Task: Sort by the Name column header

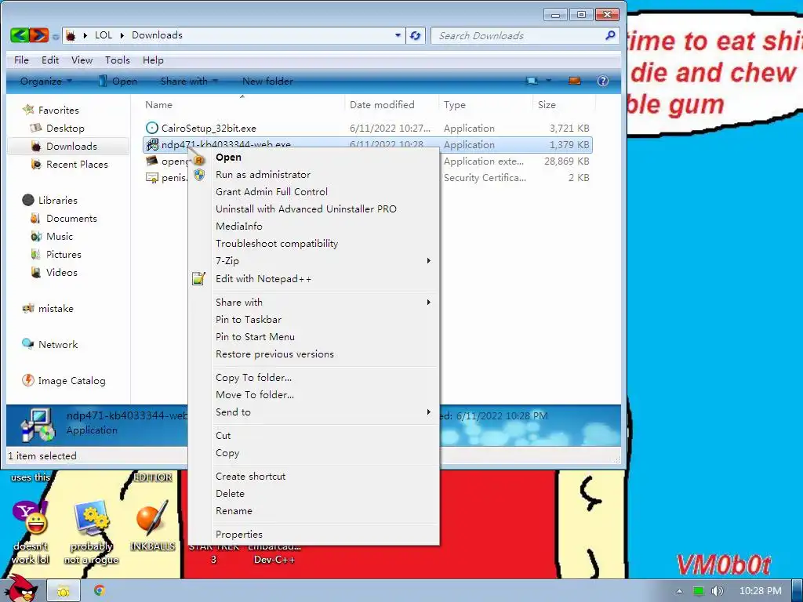Action: [158, 104]
